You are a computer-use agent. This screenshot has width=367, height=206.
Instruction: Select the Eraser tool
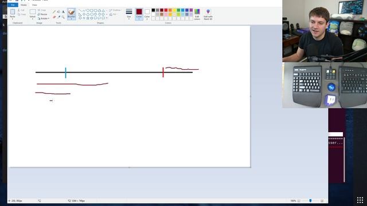pyautogui.click(x=54, y=17)
